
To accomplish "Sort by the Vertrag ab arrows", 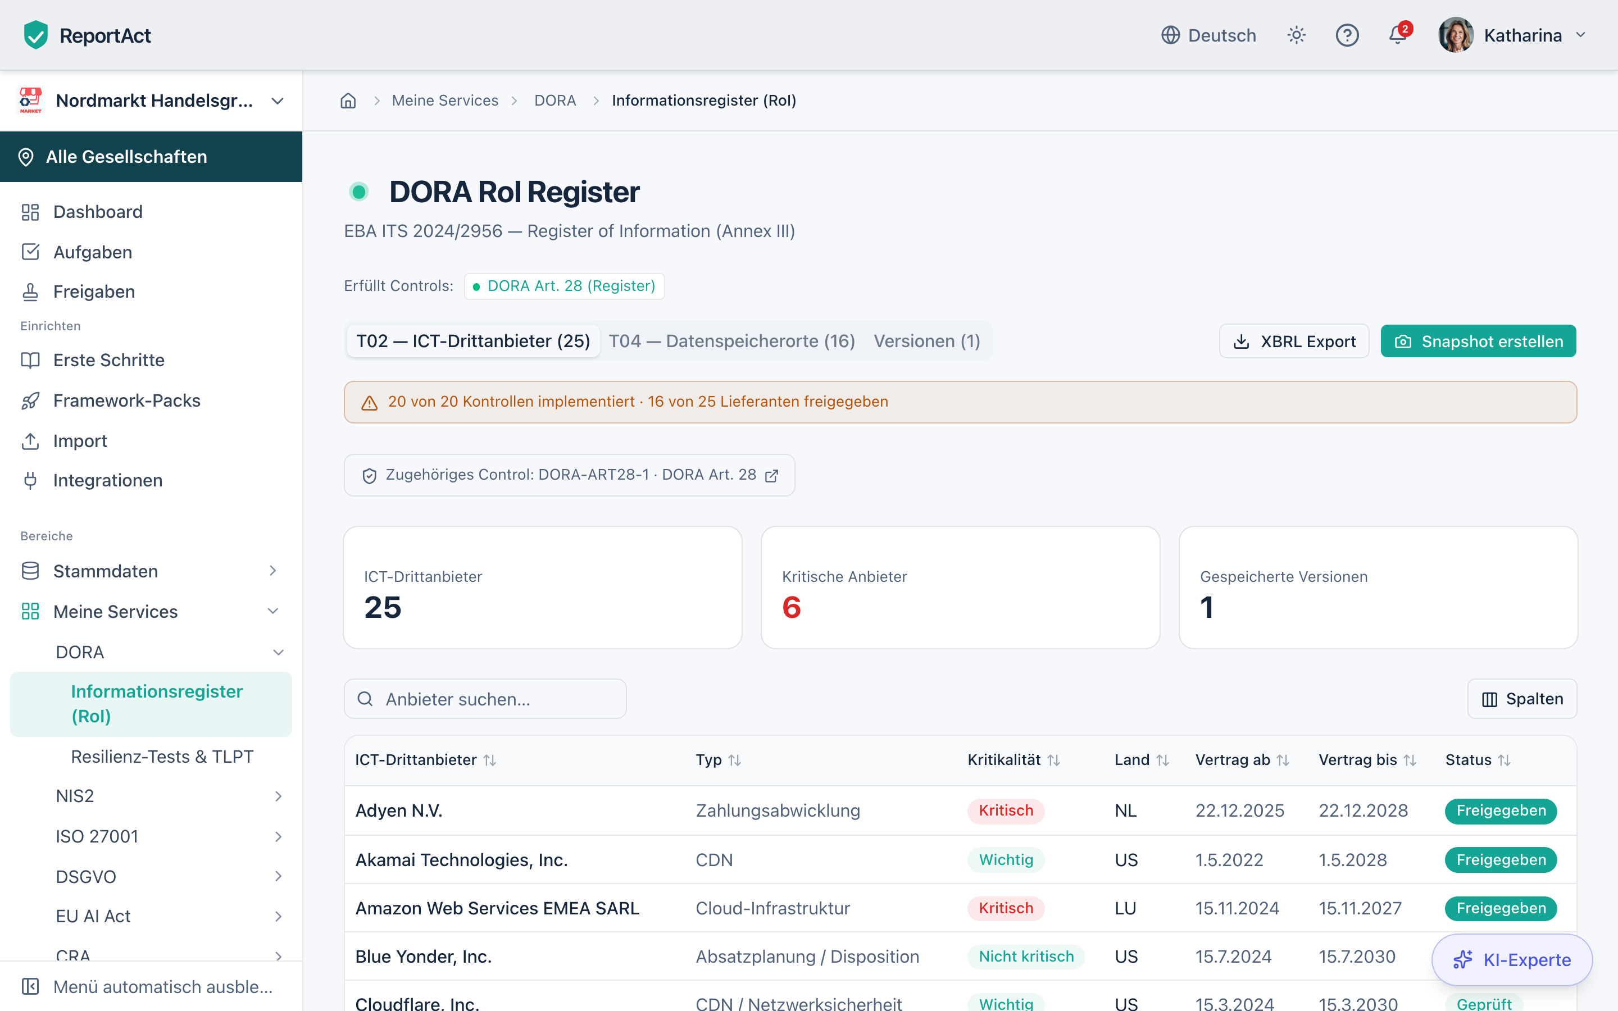I will click(x=1283, y=760).
